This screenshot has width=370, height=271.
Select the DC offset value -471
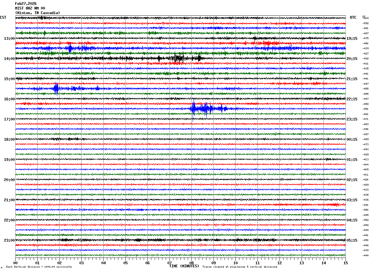365,119
